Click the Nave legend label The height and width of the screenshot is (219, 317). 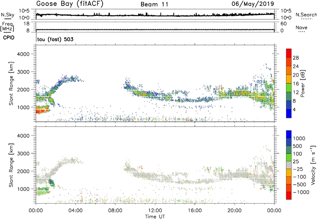(x=302, y=27)
